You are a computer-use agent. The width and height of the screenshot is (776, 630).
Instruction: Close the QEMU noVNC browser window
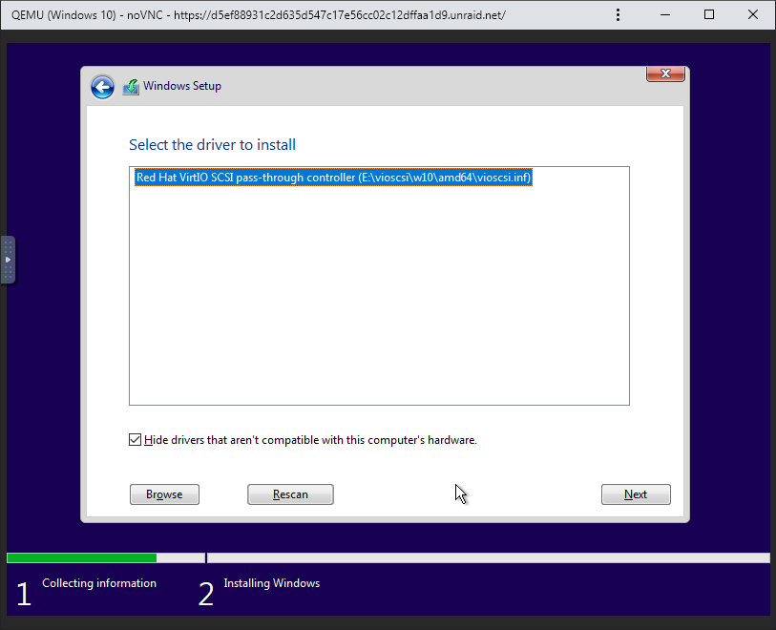coord(753,15)
